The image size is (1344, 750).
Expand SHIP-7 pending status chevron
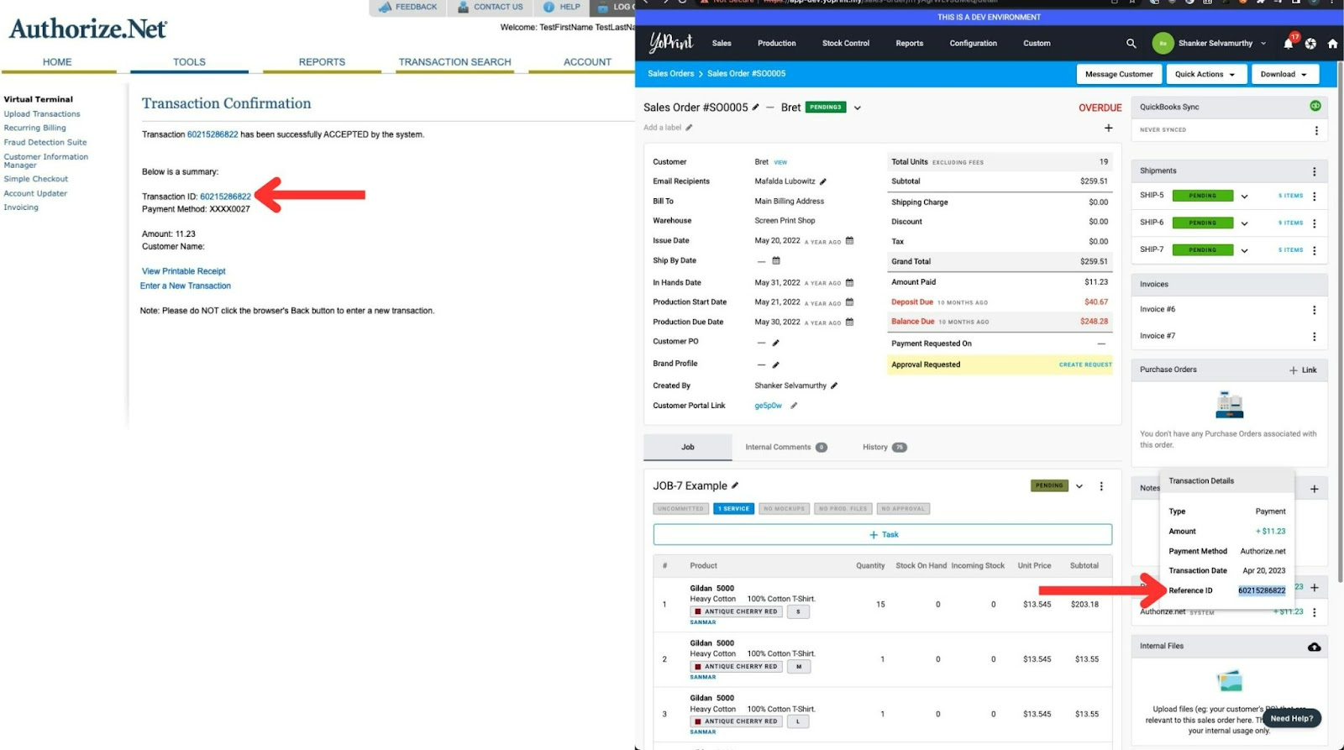[x=1244, y=250]
